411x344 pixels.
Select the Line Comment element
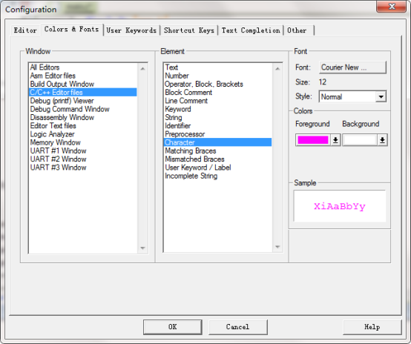[217, 101]
